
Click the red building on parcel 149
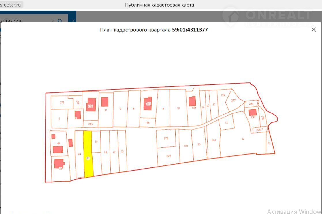(192, 101)
